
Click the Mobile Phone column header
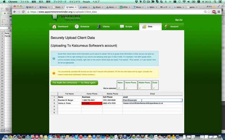(112, 94)
